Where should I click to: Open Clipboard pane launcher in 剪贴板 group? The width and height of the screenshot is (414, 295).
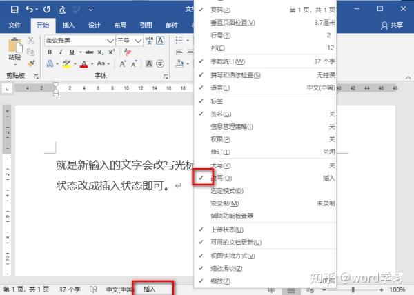pyautogui.click(x=36, y=77)
